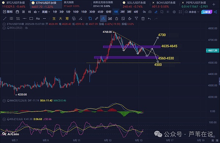This screenshot has height=143, width=220.
Task: Click the rewind replay icon
Action: tap(29, 12)
